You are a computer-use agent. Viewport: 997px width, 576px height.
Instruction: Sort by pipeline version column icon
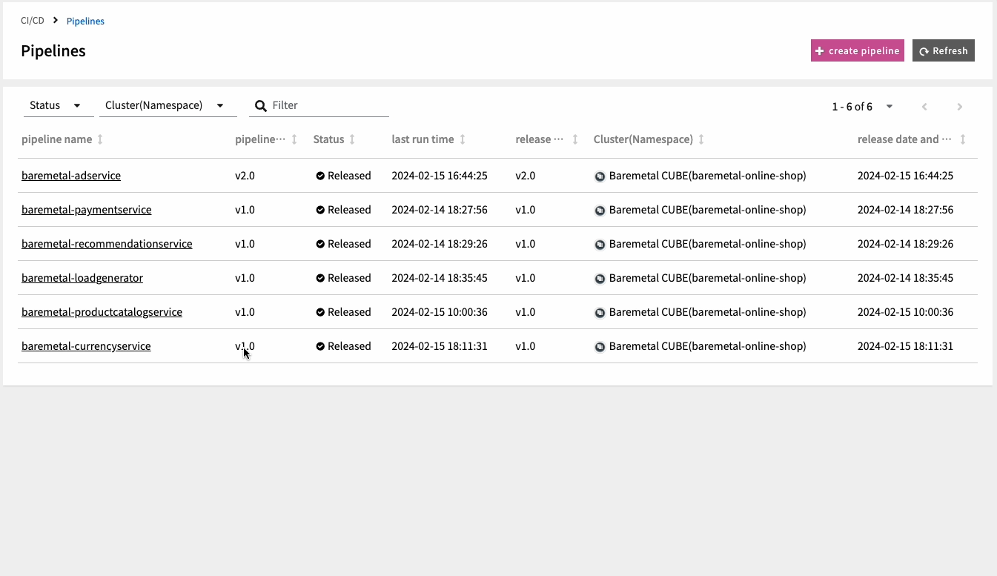tap(294, 139)
